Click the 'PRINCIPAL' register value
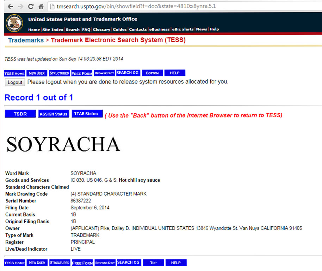Screen dimensions: 322x271 (83, 242)
